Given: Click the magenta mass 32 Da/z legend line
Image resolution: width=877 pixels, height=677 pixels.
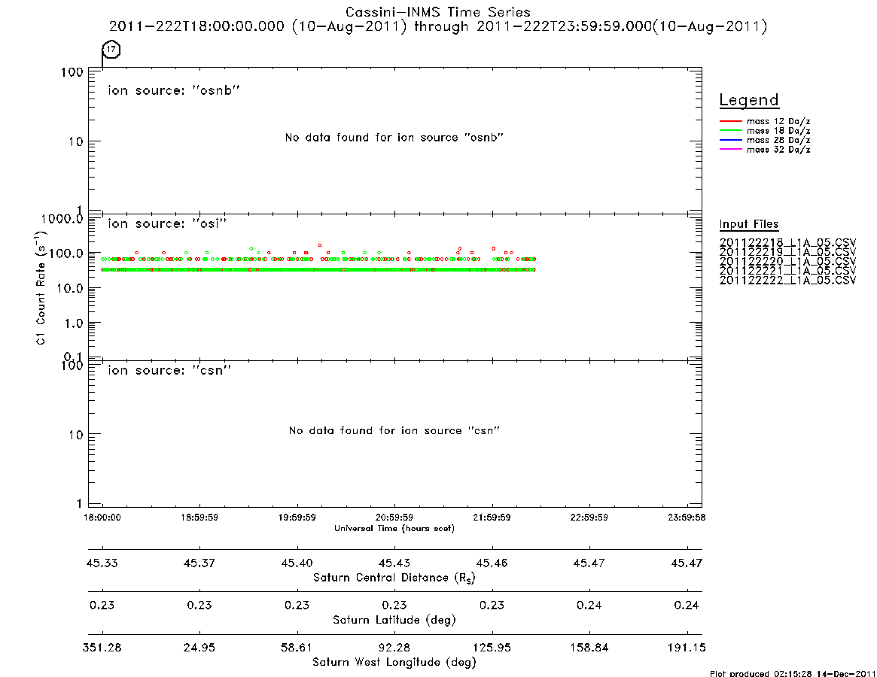Looking at the screenshot, I should click(x=730, y=150).
